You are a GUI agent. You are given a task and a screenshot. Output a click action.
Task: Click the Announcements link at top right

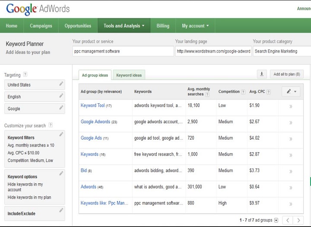[x=304, y=9]
